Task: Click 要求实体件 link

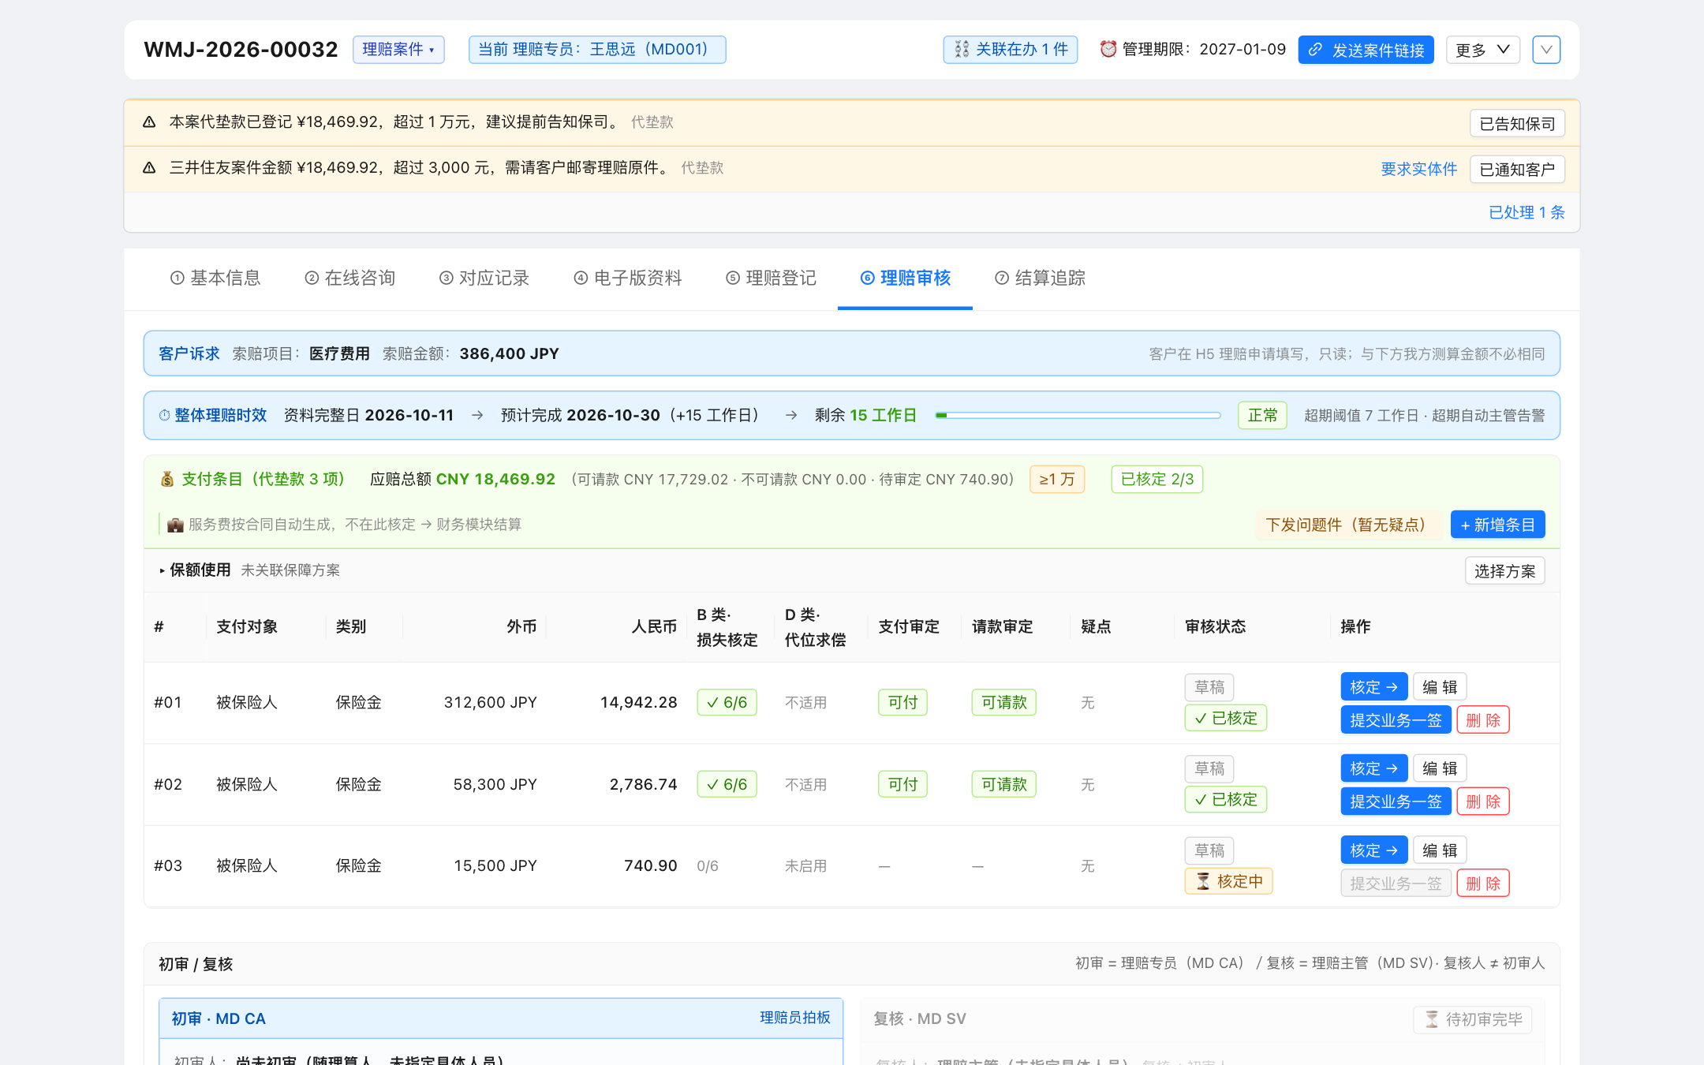Action: click(1419, 170)
